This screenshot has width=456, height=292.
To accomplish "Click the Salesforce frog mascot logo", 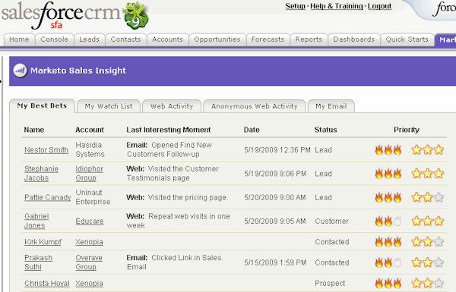I will 136,16.
